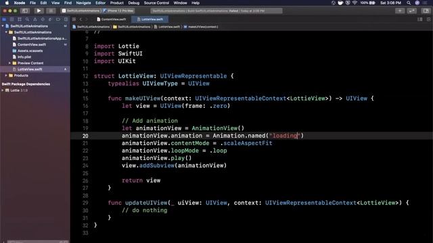The width and height of the screenshot is (433, 243).
Task: Go forward with the editor forward arrow
Action: pos(87,20)
